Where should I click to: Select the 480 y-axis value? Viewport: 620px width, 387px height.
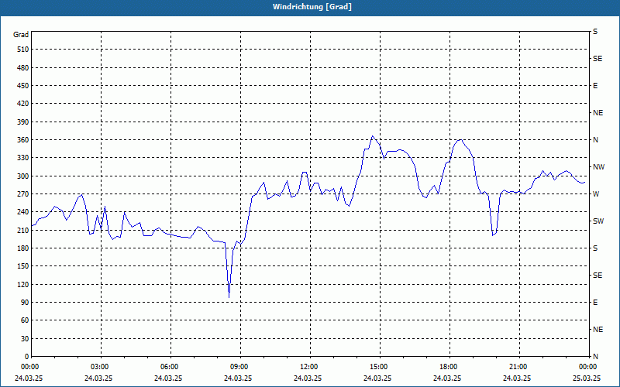(x=23, y=68)
